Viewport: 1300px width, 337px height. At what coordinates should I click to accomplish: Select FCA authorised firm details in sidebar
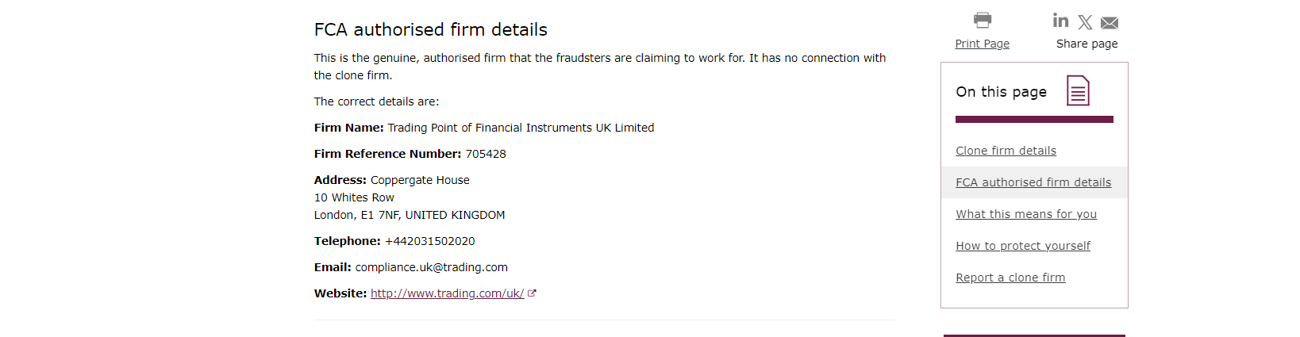coord(1033,182)
